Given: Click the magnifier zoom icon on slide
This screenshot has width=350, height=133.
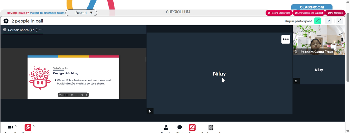Looking at the screenshot, I should [x=82, y=95].
